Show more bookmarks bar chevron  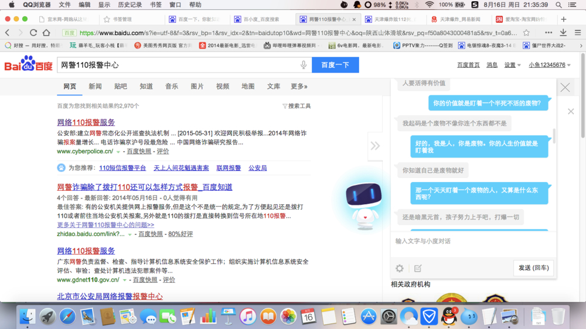click(x=581, y=46)
